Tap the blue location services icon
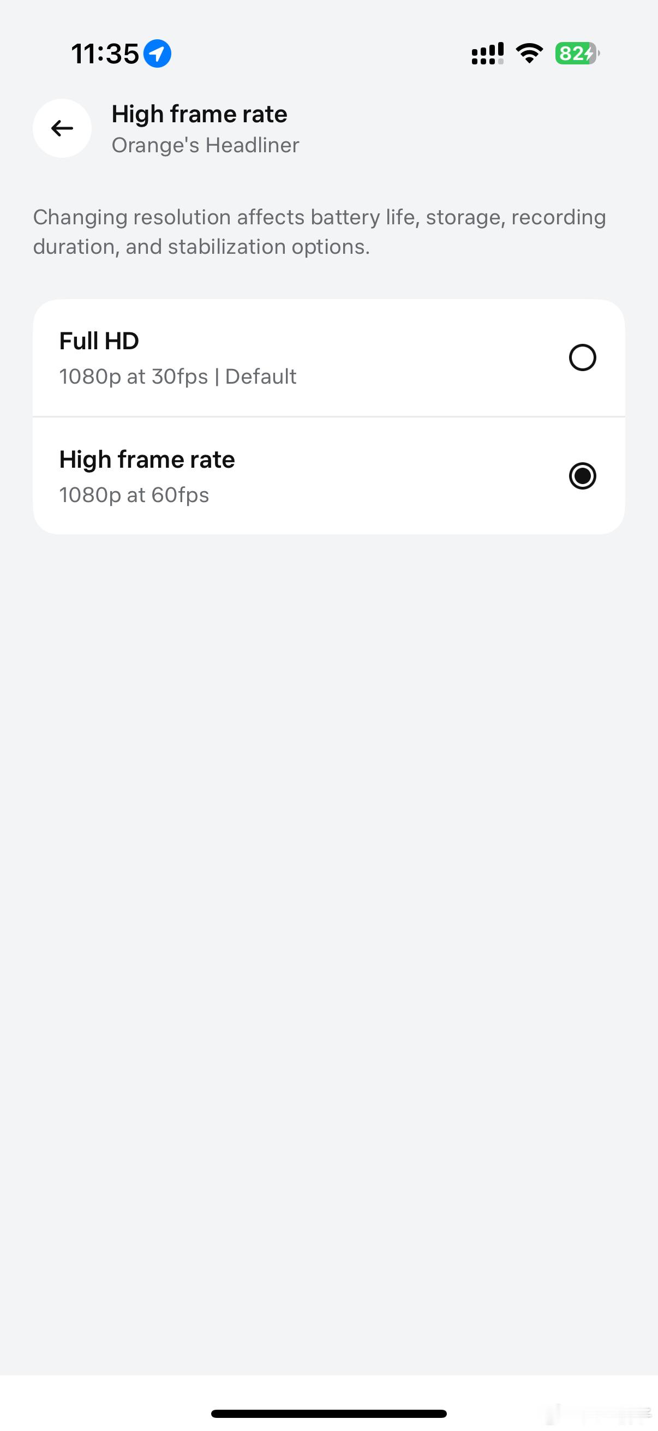Viewport: 658px width, 1431px height. pos(157,54)
